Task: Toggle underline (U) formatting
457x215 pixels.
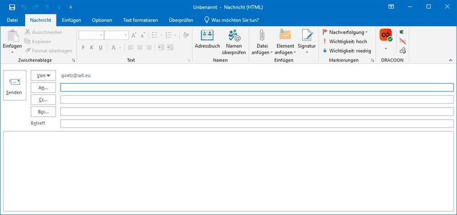Action: point(101,48)
